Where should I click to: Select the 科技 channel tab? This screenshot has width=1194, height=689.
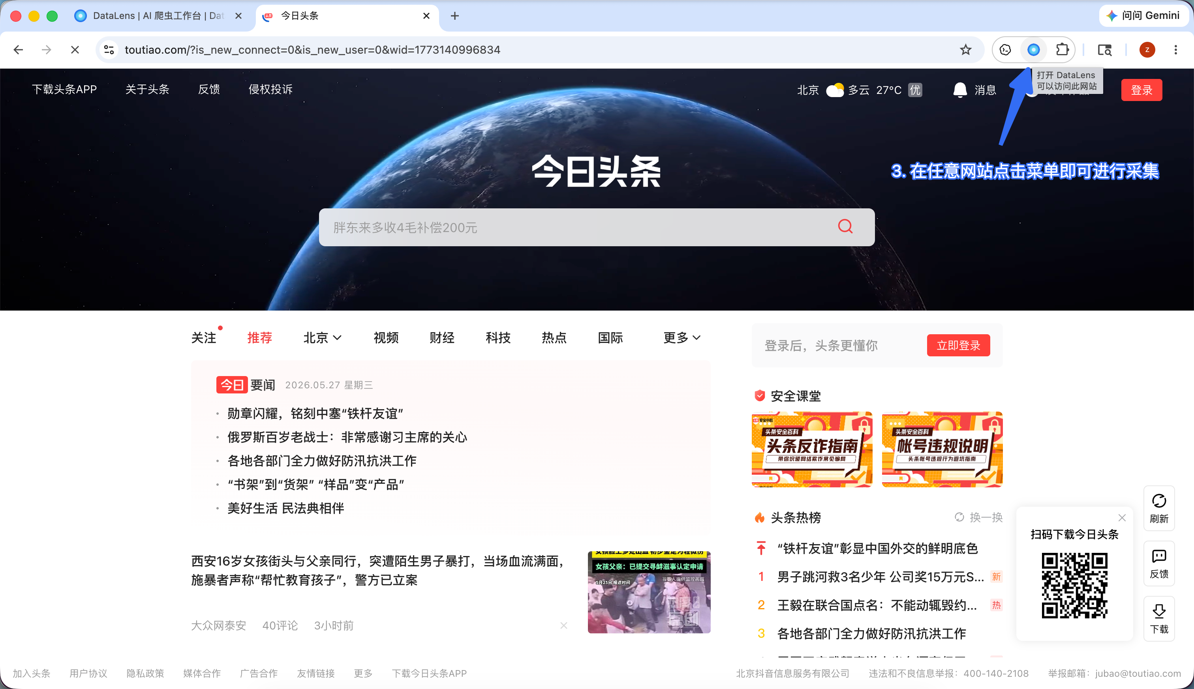498,337
